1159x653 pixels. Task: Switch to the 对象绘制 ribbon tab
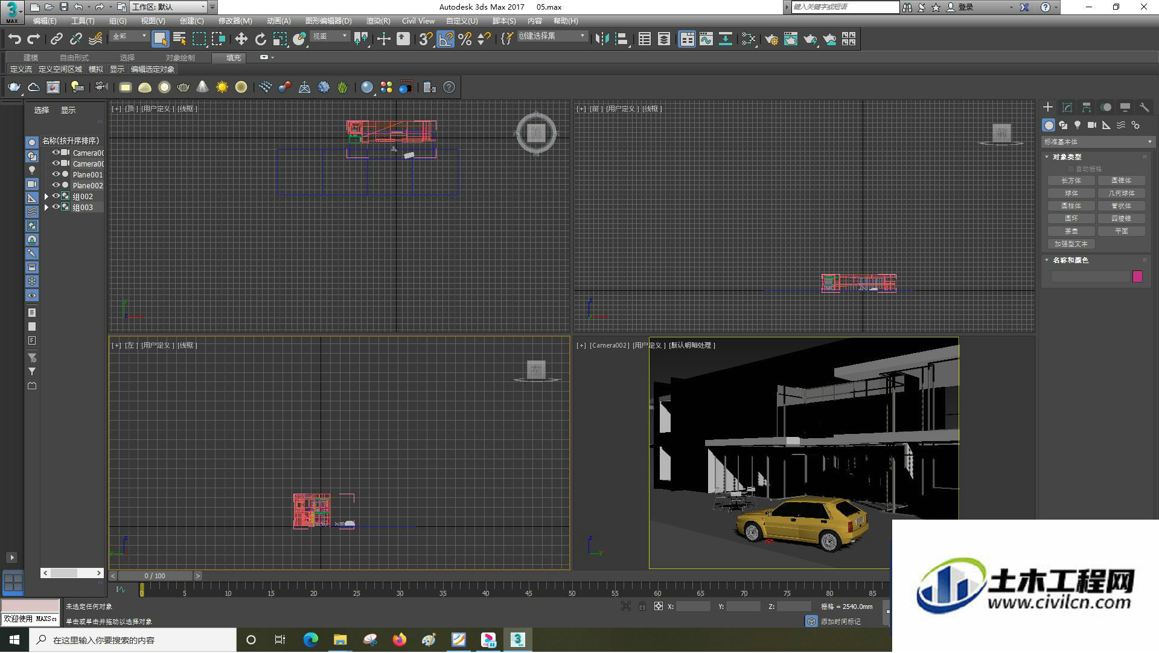point(180,58)
